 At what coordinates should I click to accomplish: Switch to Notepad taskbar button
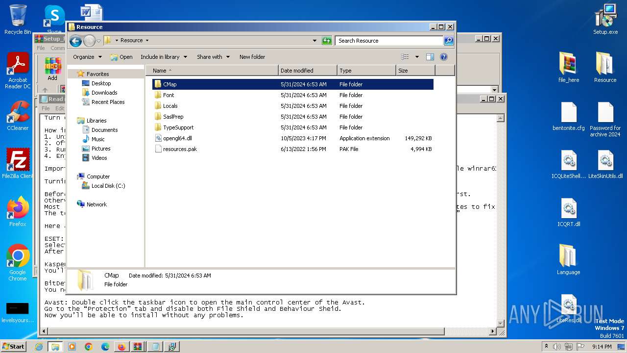(x=155, y=347)
